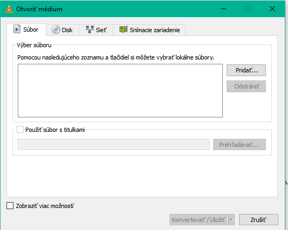Close the Otvoriť médium dialog

point(272,9)
